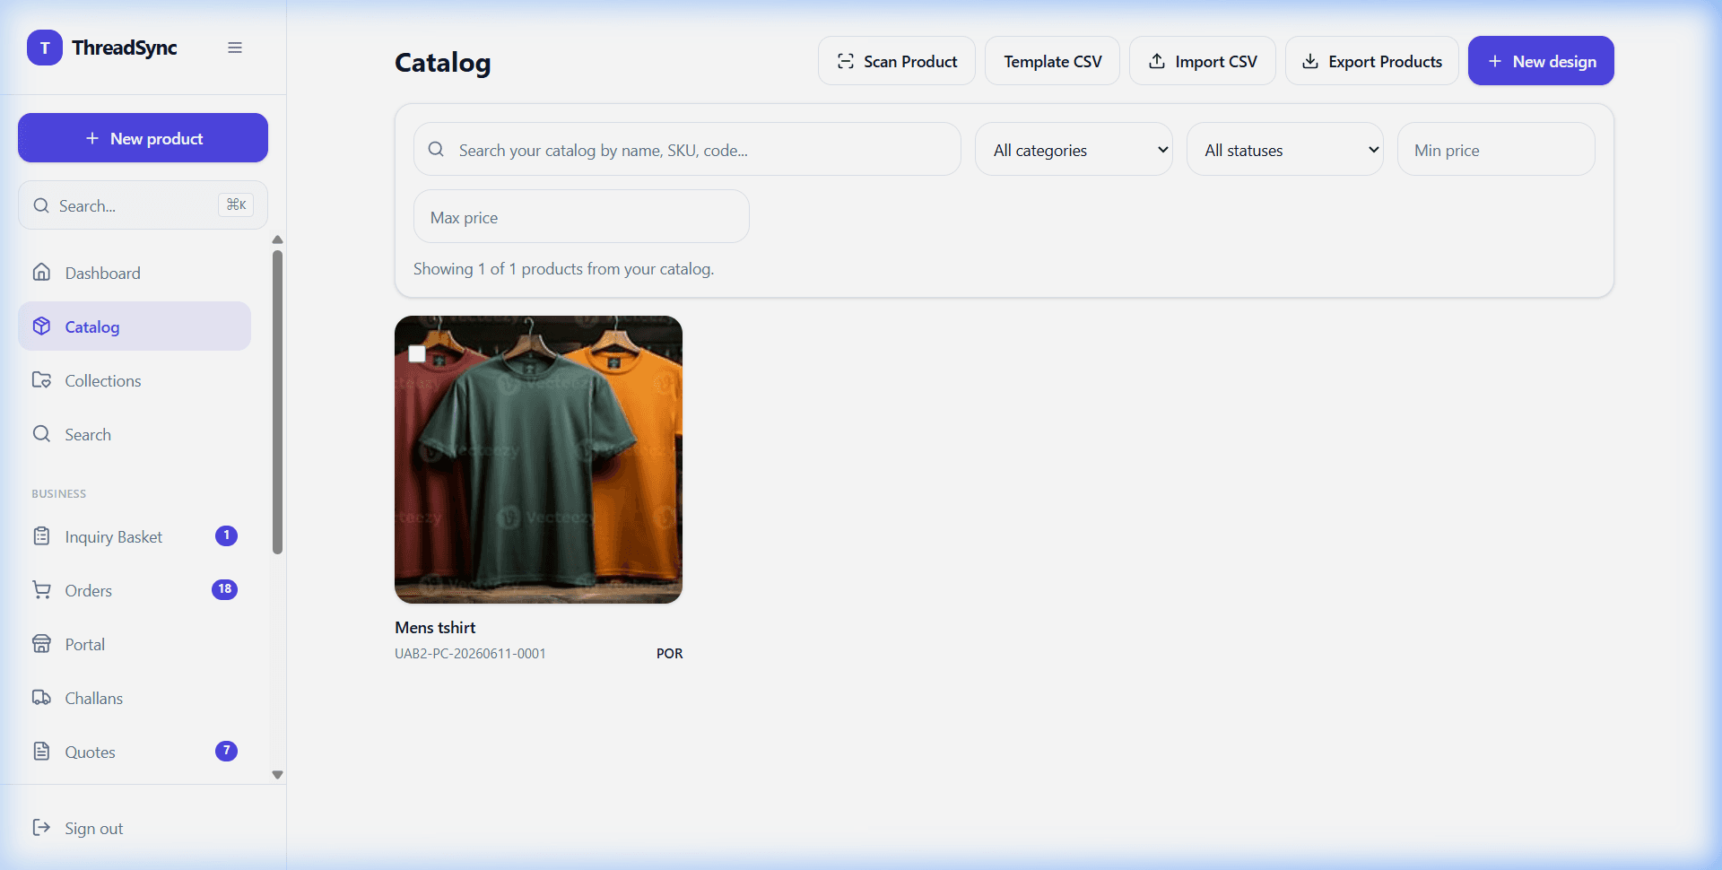Open Inquiry Basket in the sidebar

pyautogui.click(x=135, y=536)
